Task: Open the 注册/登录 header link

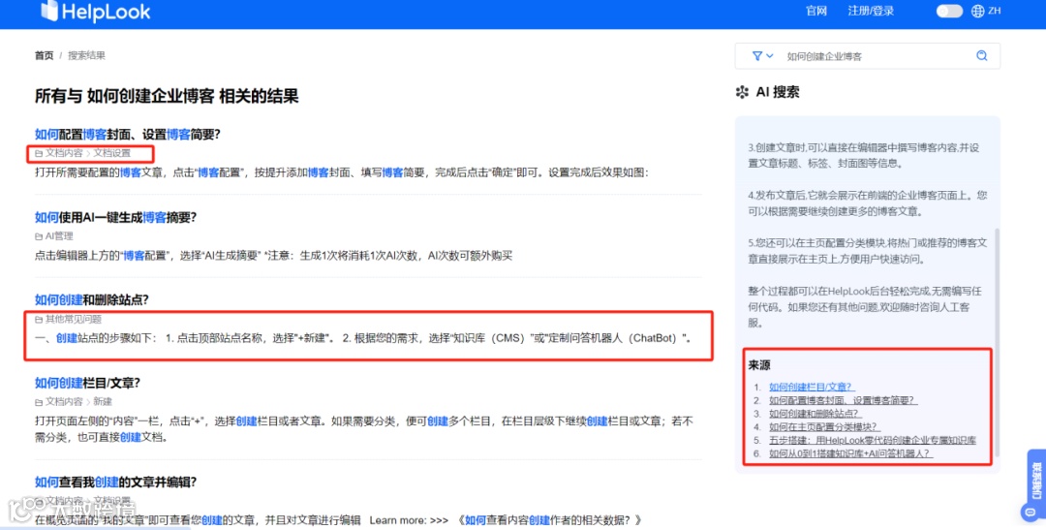Action: point(871,11)
